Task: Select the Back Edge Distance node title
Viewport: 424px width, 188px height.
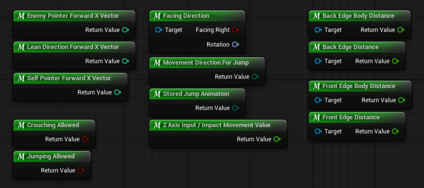Action: [351, 47]
